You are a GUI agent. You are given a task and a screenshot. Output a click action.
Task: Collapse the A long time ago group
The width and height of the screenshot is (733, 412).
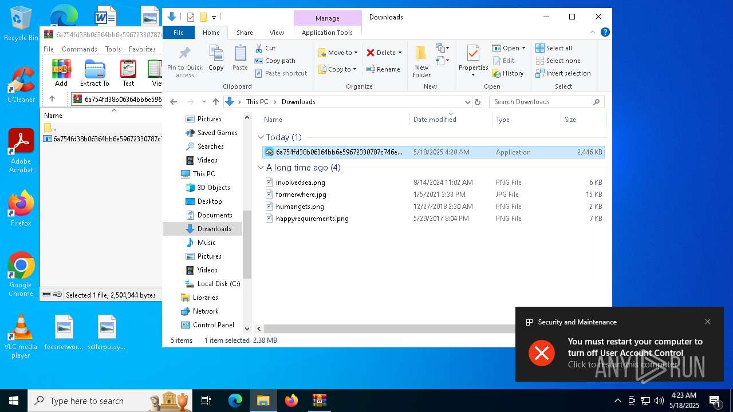[x=261, y=168]
